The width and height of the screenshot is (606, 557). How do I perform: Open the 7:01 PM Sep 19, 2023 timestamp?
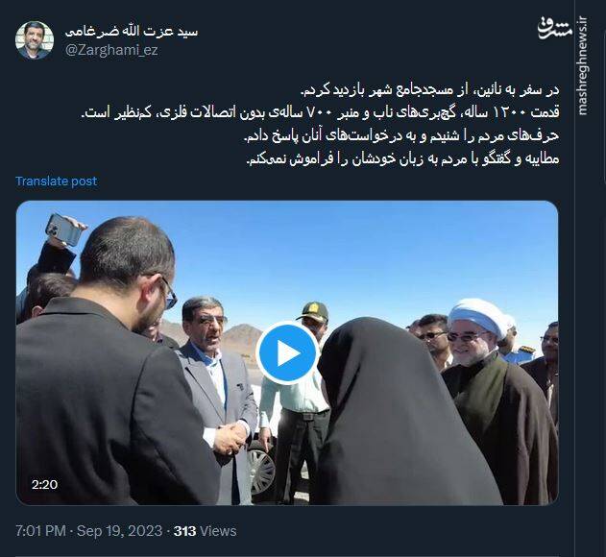89,531
